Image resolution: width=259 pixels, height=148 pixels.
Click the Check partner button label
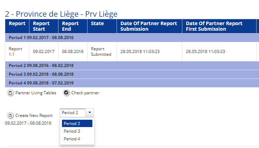(85, 93)
